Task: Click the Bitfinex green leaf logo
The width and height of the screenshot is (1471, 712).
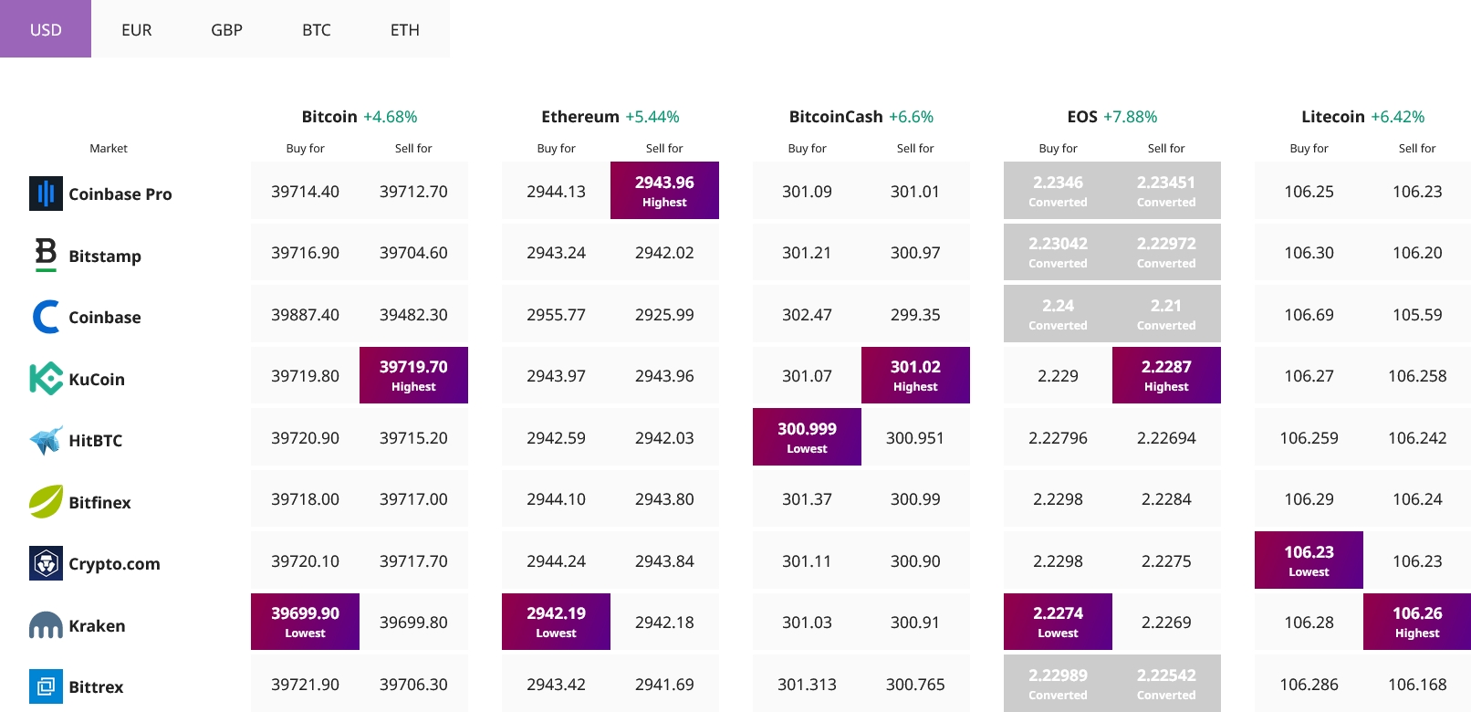Action: [x=46, y=502]
